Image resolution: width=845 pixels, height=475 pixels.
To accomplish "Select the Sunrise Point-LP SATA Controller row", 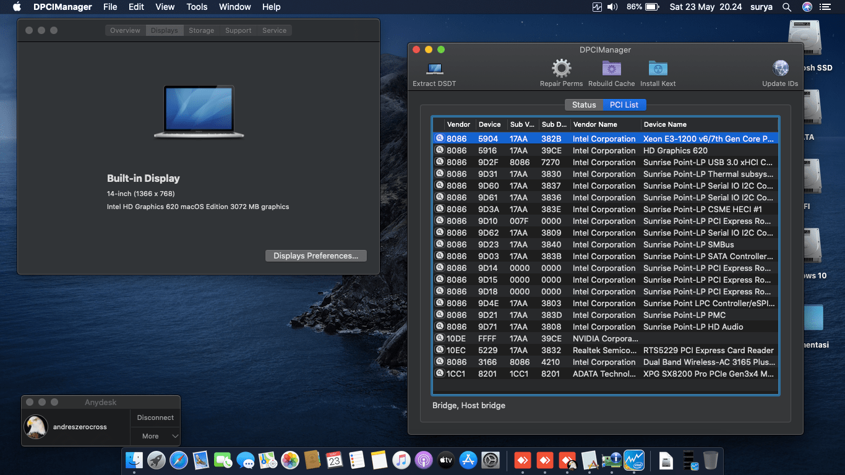I will (605, 256).
